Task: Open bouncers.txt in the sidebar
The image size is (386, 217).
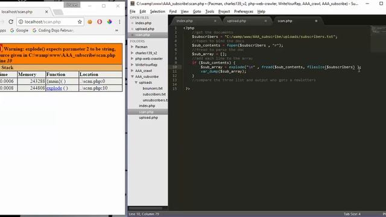Action: [153, 89]
